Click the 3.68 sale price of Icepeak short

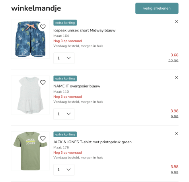pyautogui.click(x=174, y=55)
